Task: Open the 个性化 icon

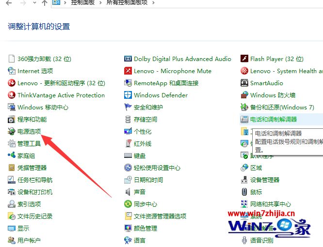Action: (x=128, y=131)
